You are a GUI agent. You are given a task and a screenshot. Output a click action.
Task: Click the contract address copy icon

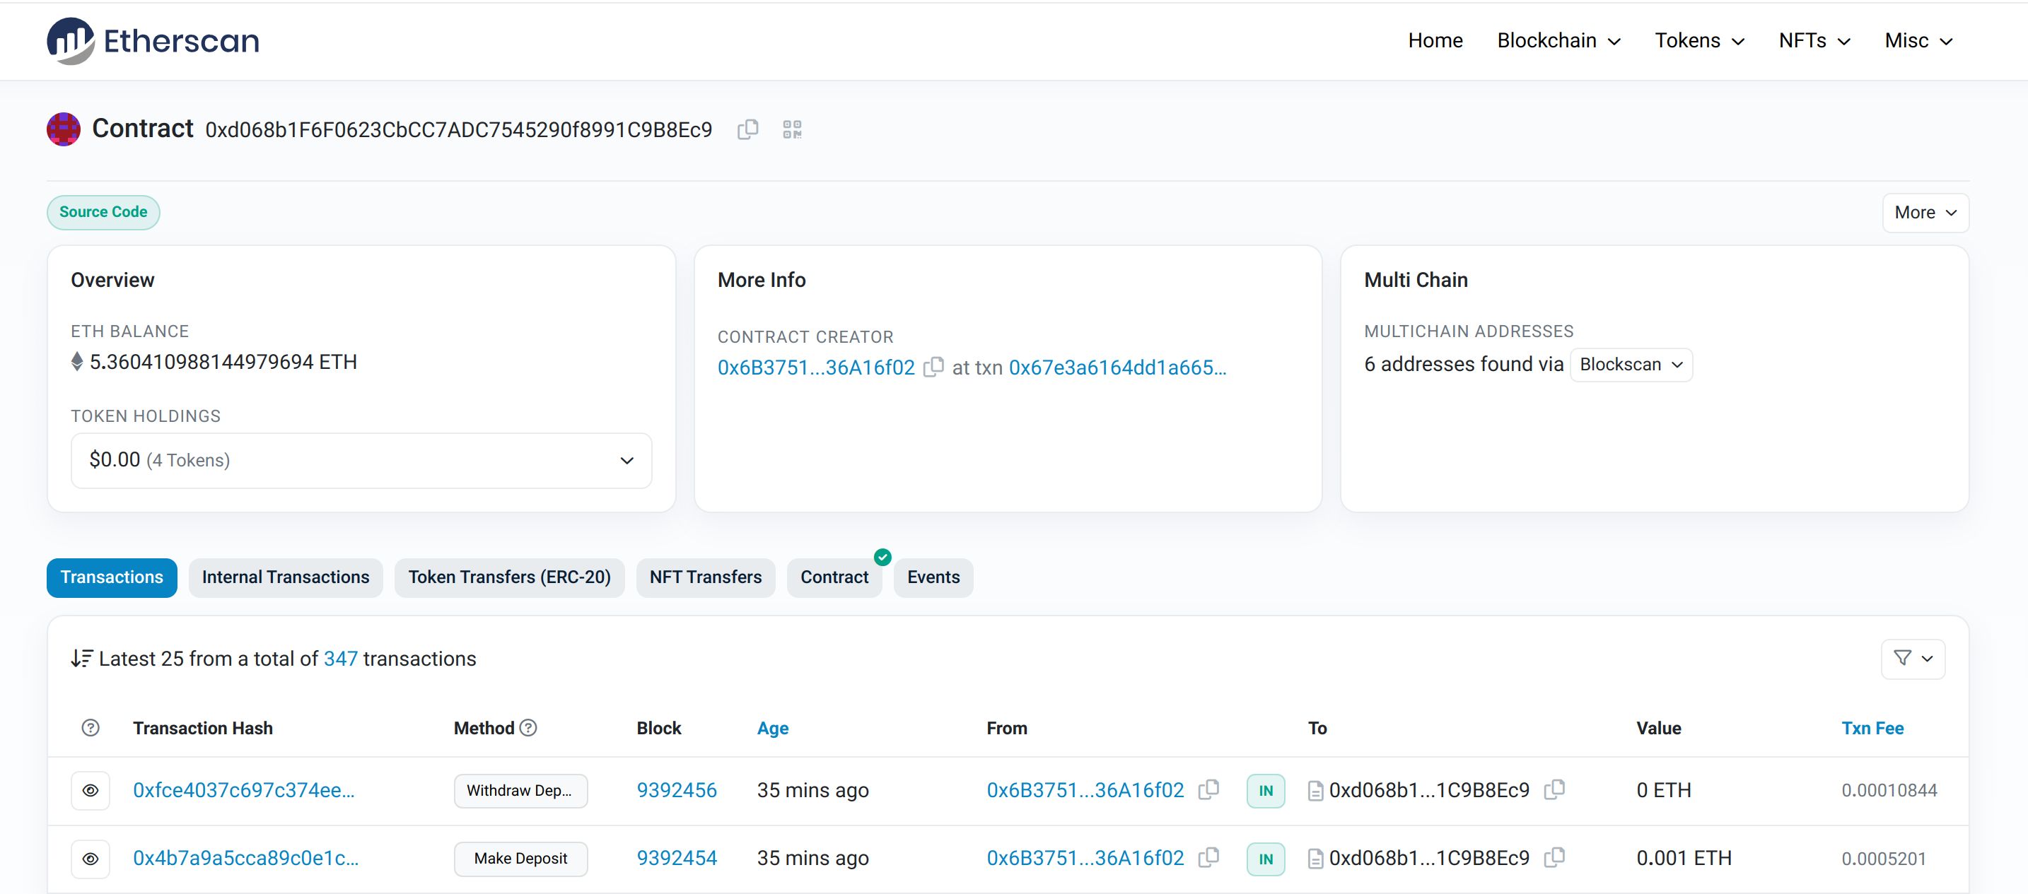coord(747,129)
